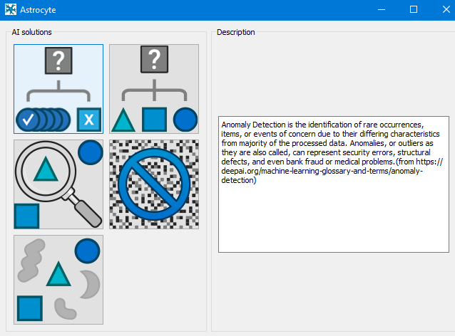Select the Classification tile with triangle, square, circle
Image resolution: width=455 pixels, height=336 pixels.
[153, 89]
